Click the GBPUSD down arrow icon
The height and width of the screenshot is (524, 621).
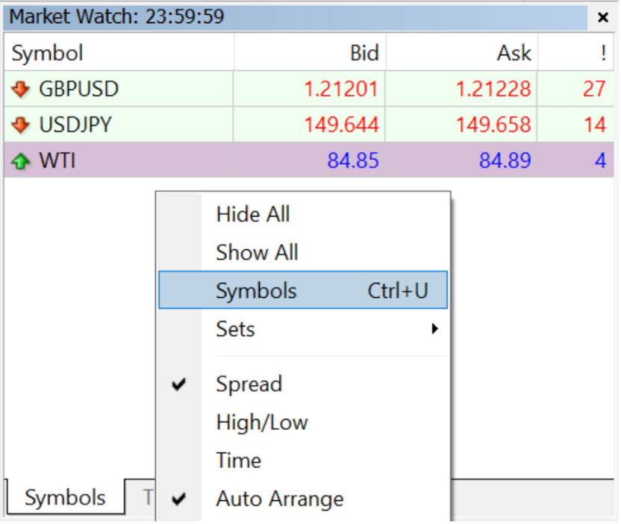pyautogui.click(x=20, y=90)
